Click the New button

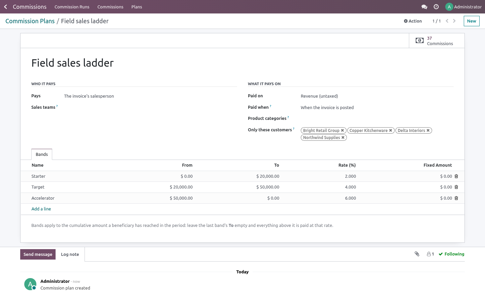(x=472, y=21)
